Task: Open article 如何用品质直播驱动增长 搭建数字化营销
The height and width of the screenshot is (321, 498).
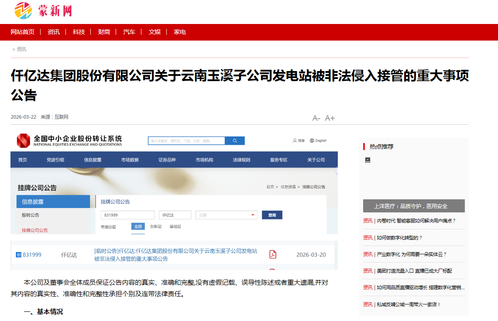Action: pos(420,287)
